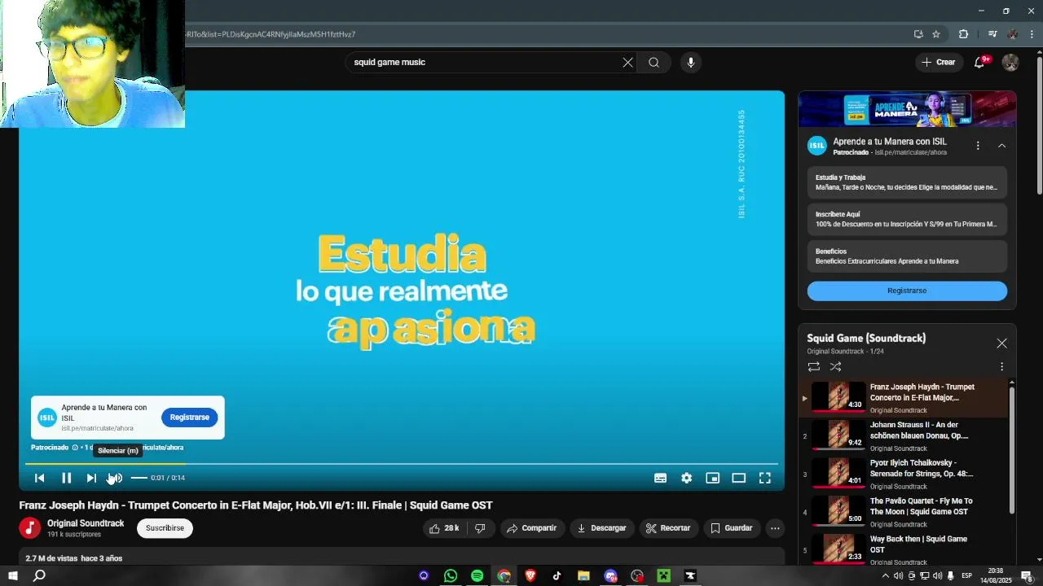Create a clip with Recortar
Viewport: 1043px width, 586px height.
pos(668,528)
